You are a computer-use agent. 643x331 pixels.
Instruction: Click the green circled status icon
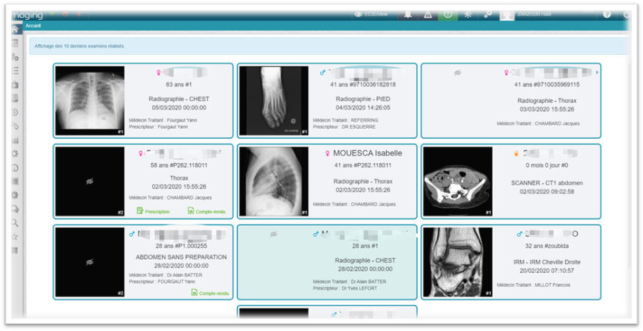(x=448, y=15)
